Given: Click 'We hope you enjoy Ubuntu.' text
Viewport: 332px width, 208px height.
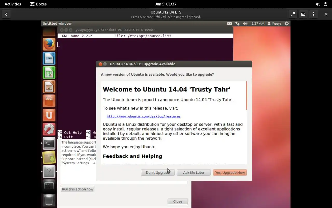Looking at the screenshot, I should pos(130,147).
